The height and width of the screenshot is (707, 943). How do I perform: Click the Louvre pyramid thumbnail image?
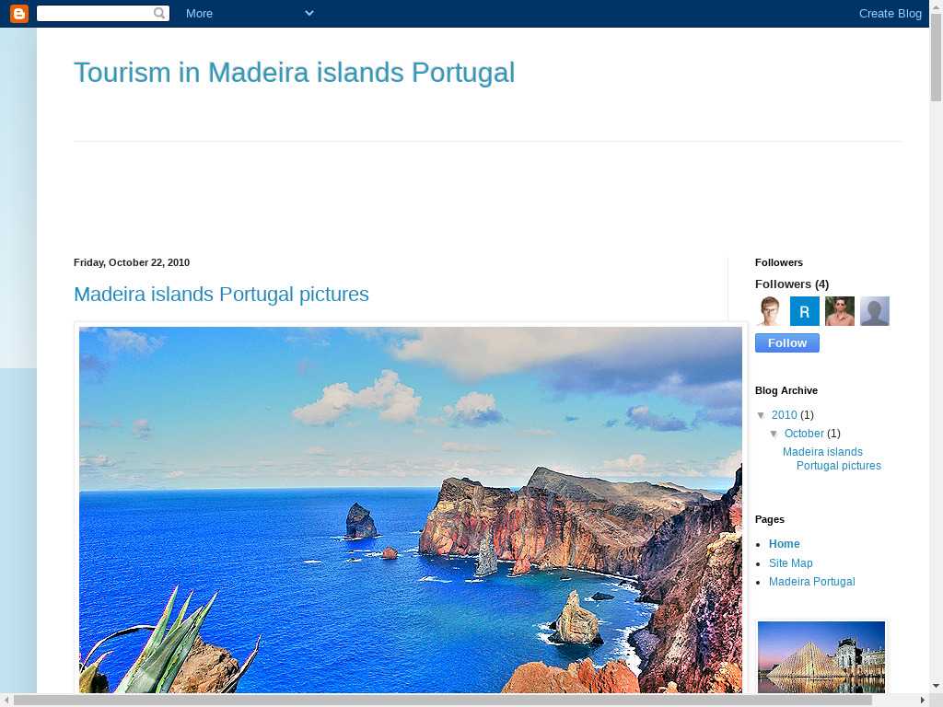coord(821,657)
